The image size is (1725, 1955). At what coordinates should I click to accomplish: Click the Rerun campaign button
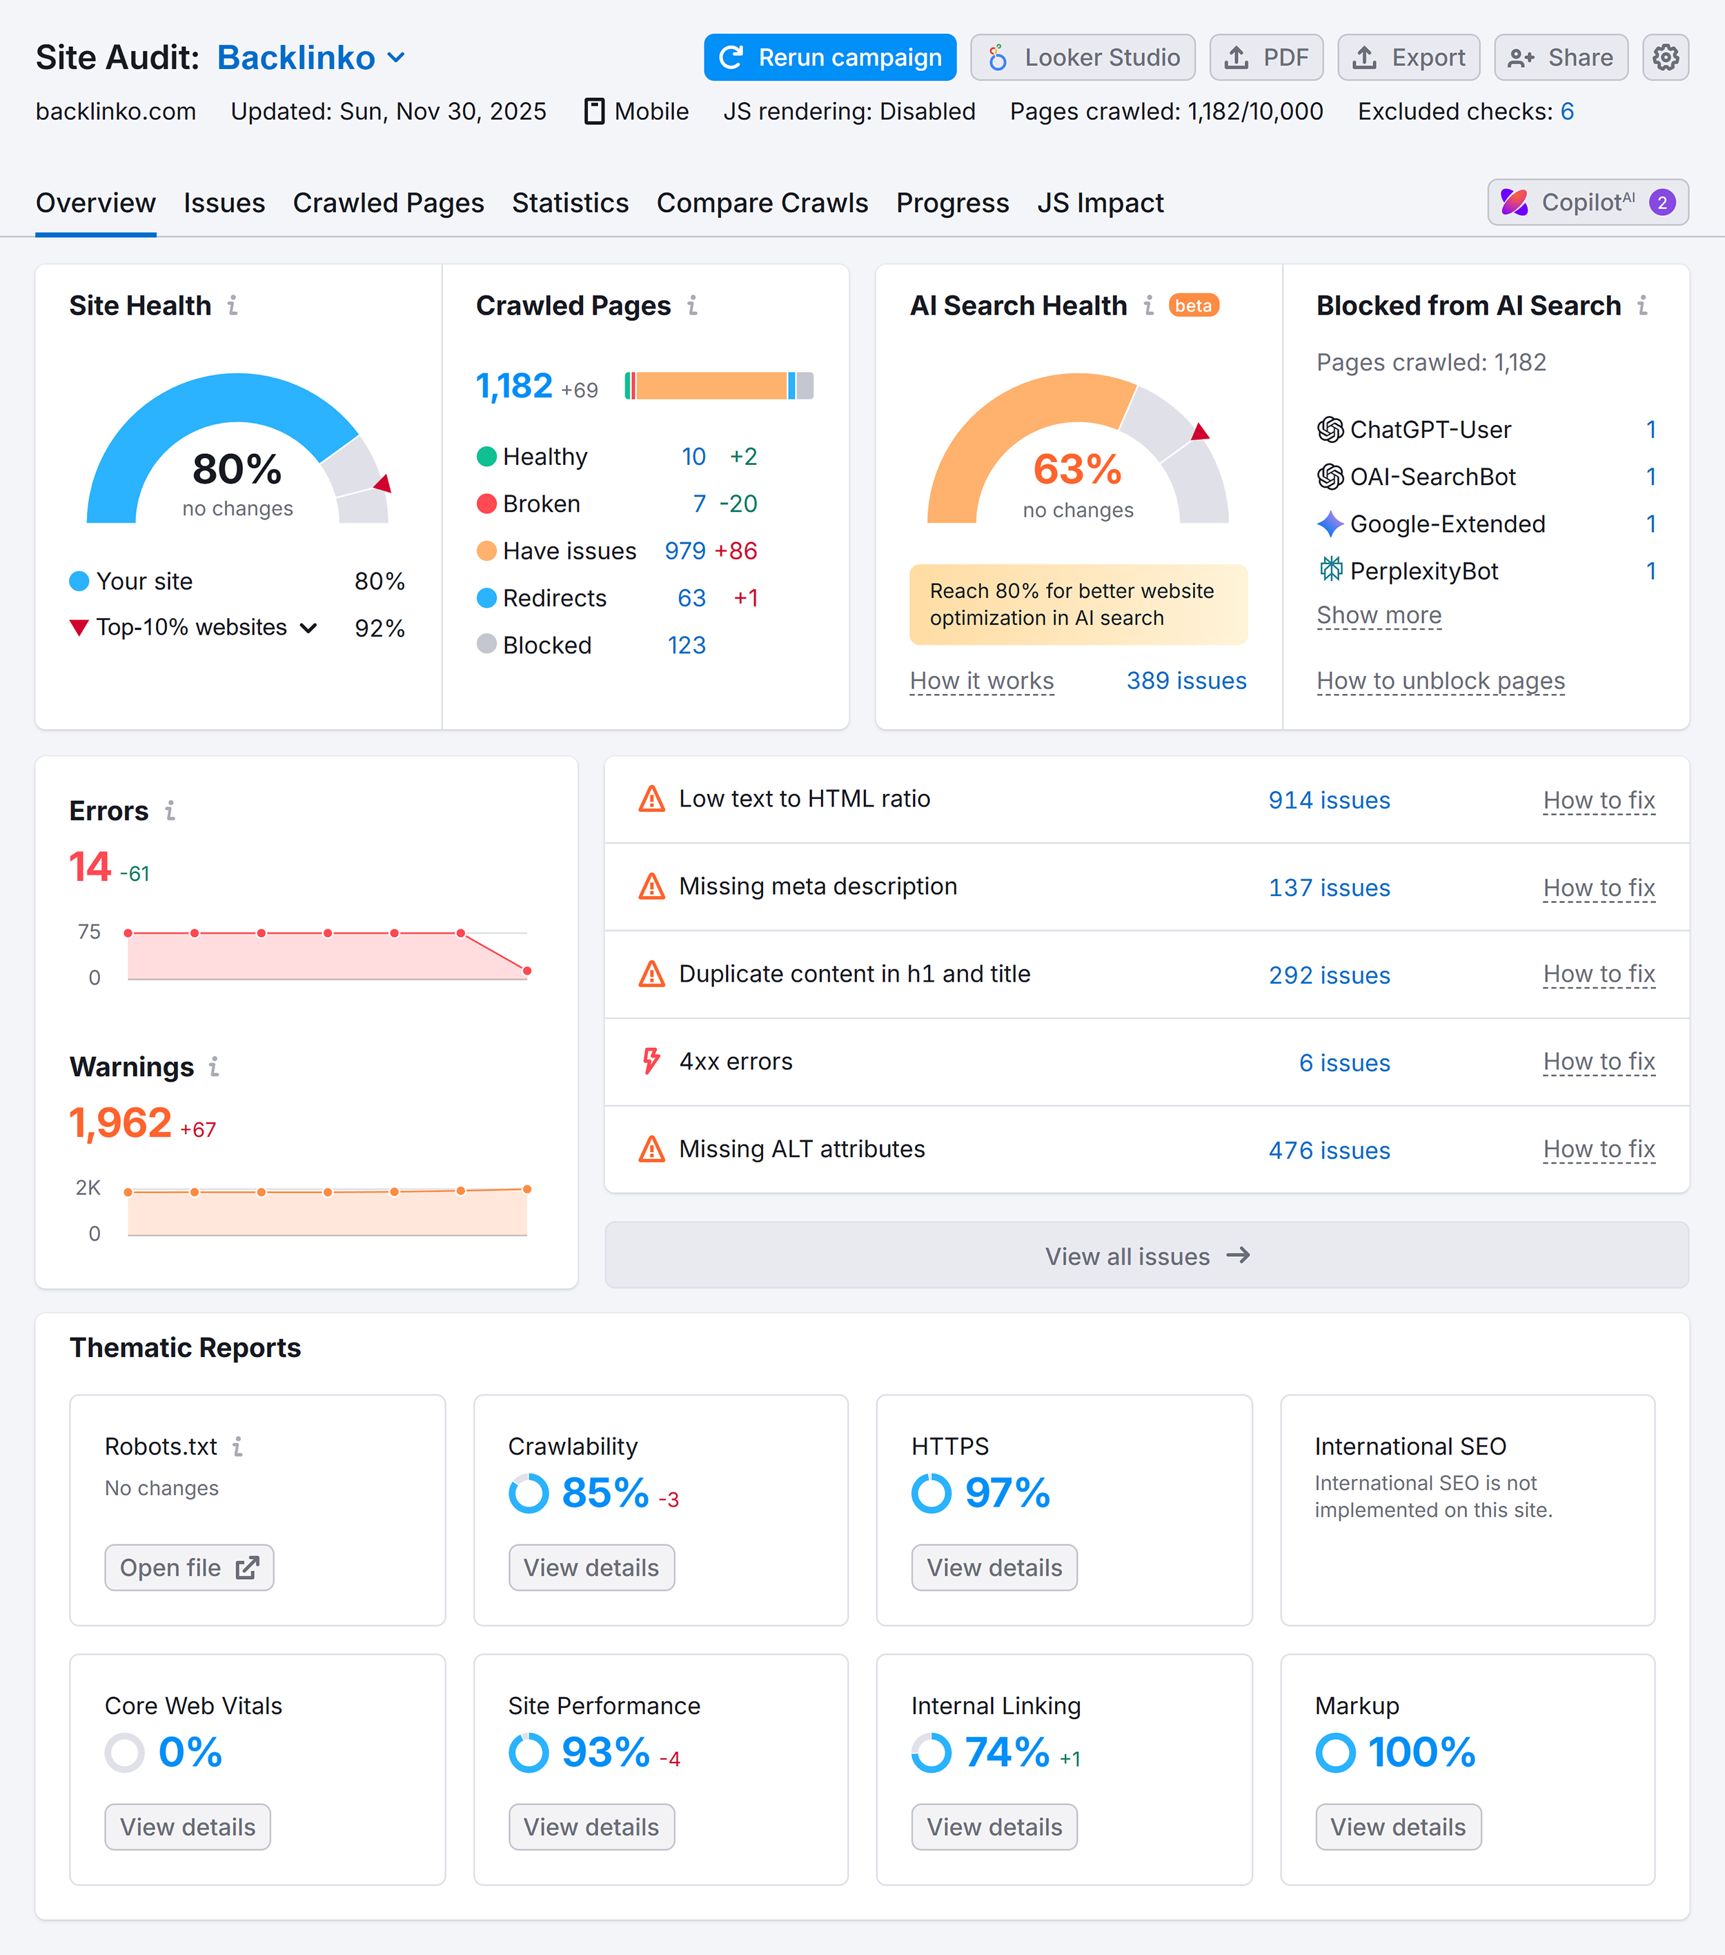[829, 57]
